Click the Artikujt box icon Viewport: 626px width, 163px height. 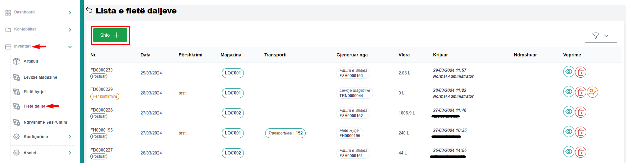(16, 61)
